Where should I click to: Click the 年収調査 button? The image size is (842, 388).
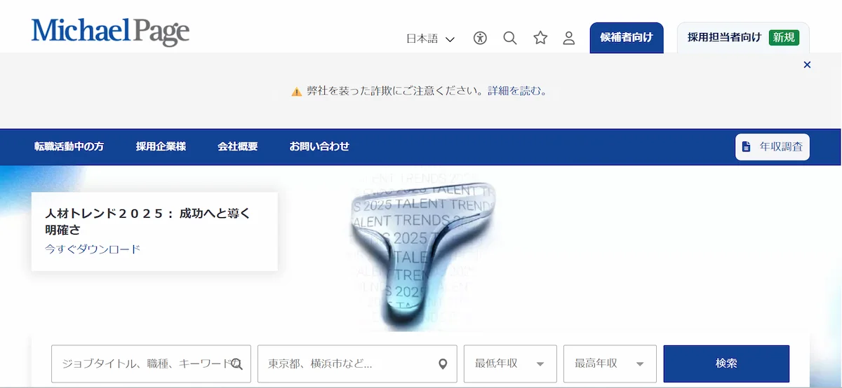coord(773,147)
